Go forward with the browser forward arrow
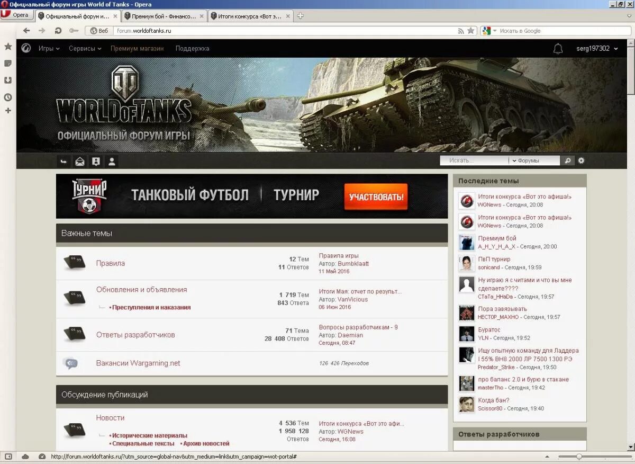Image resolution: width=635 pixels, height=464 pixels. (42, 31)
